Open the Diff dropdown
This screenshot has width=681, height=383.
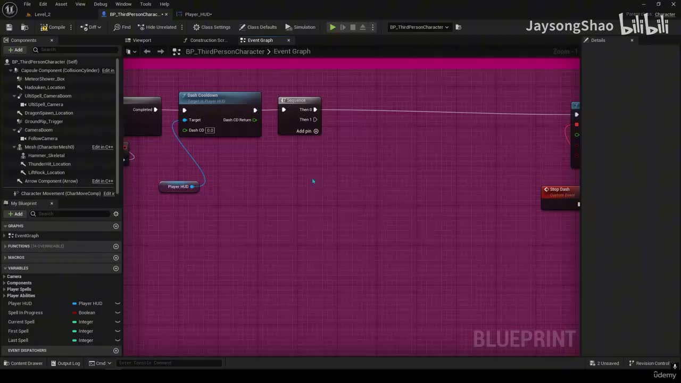[x=90, y=27]
